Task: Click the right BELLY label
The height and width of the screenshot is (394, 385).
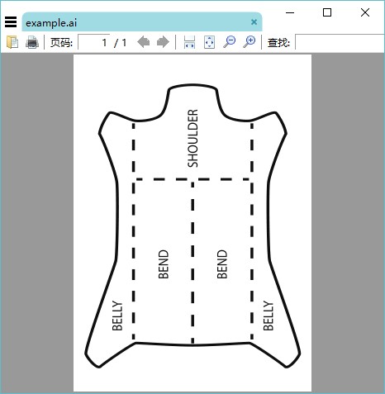Action: pos(269,316)
